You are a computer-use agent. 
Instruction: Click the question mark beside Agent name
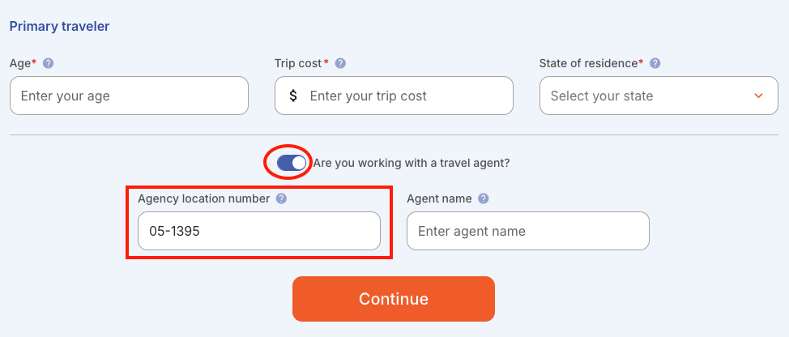coord(484,198)
